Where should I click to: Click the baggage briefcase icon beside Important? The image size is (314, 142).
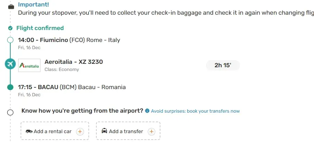click(11, 6)
